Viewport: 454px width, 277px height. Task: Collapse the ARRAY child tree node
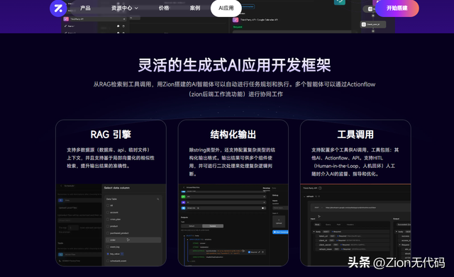187,239
